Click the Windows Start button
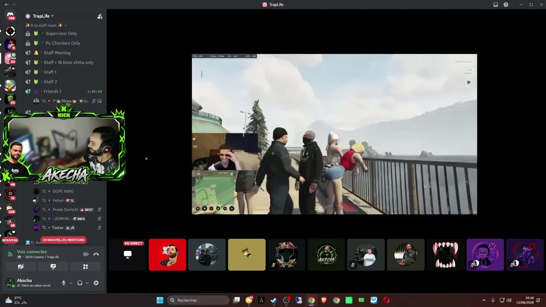Image resolution: width=546 pixels, height=307 pixels. [160, 300]
